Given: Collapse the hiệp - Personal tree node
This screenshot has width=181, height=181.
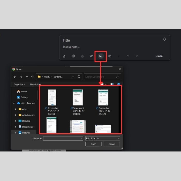Looking at the screenshot, I should click(x=14, y=103).
